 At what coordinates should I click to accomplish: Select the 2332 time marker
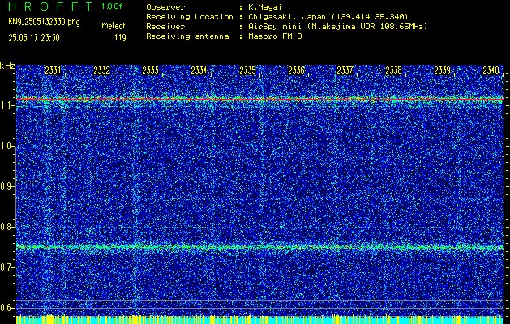tap(101, 70)
